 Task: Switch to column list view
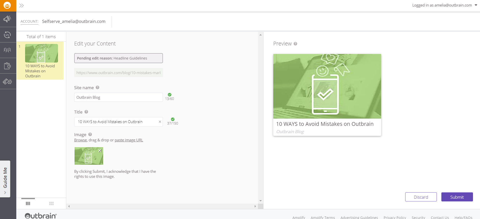click(28, 203)
